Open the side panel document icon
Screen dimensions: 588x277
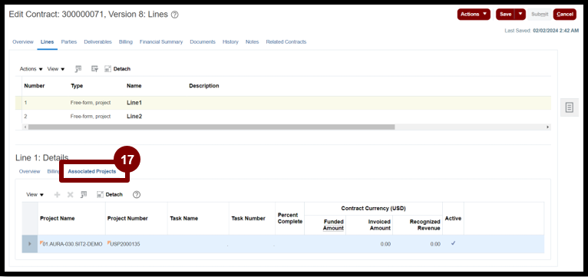pyautogui.click(x=570, y=107)
